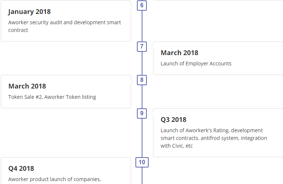Click the January 2018 card's pointer arrow
283x184 pixels.
[132, 7]
